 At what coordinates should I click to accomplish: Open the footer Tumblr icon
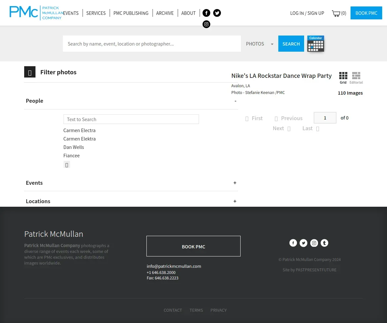point(324,243)
